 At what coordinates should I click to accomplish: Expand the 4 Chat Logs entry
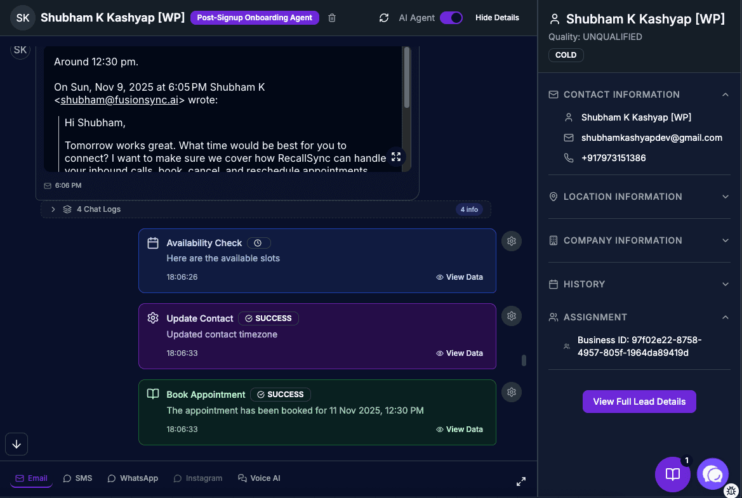53,209
